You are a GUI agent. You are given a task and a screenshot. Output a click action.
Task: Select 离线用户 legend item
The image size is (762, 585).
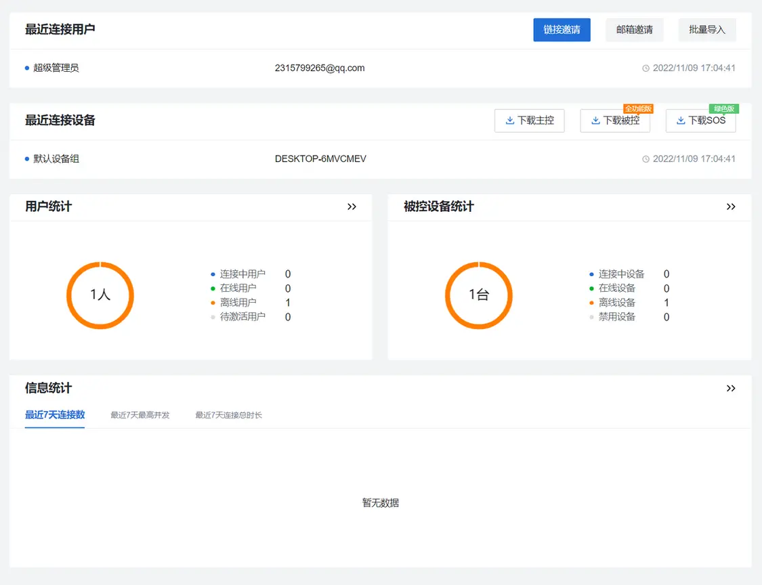coord(238,303)
